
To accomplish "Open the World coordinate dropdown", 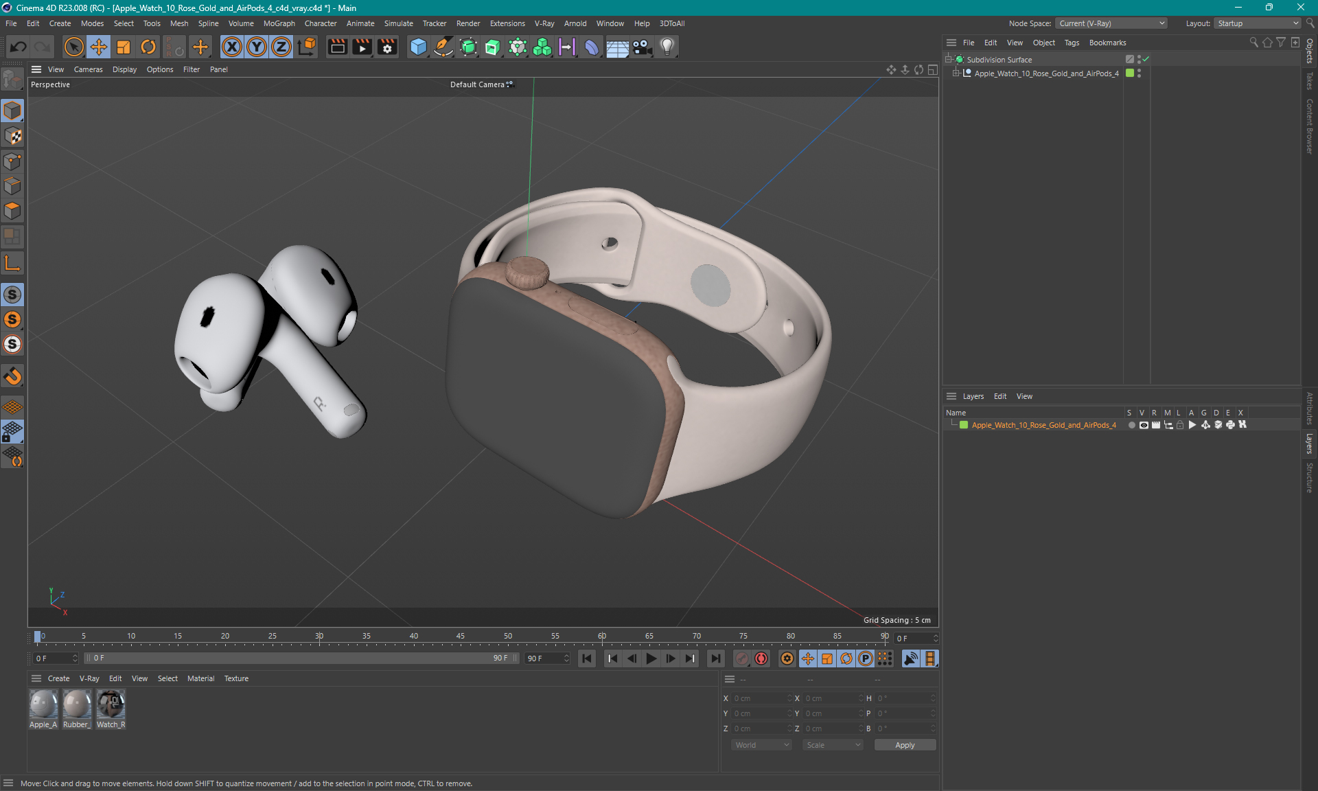I will [762, 745].
